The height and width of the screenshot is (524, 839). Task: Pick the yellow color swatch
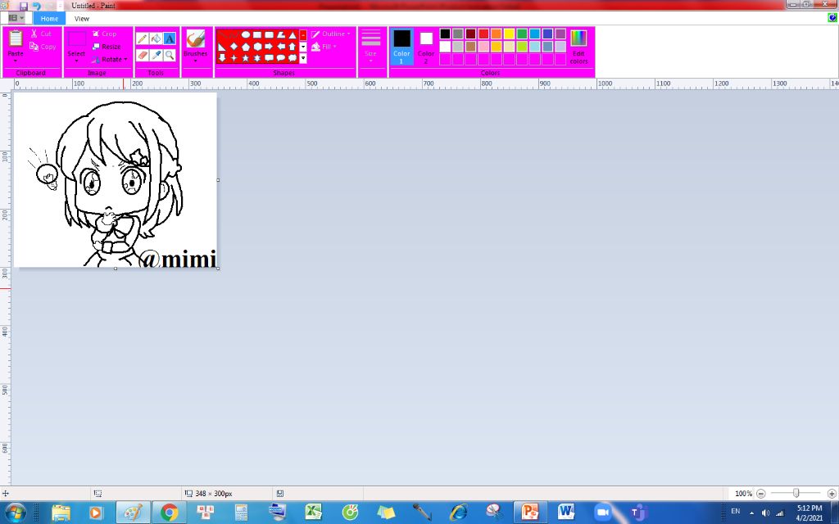click(x=509, y=34)
